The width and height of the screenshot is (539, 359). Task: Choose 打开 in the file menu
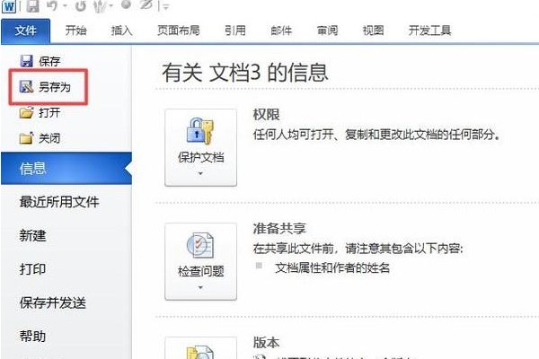(49, 113)
